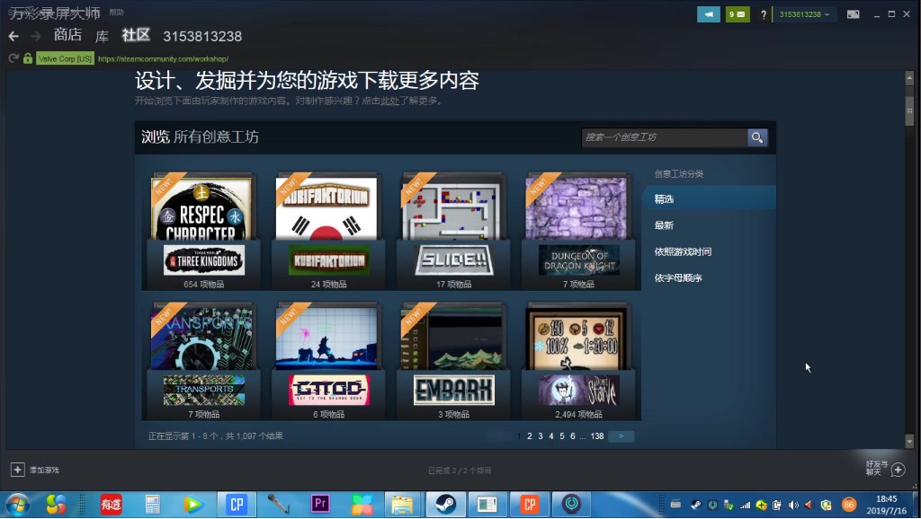Click the forward navigation arrow

(x=33, y=37)
